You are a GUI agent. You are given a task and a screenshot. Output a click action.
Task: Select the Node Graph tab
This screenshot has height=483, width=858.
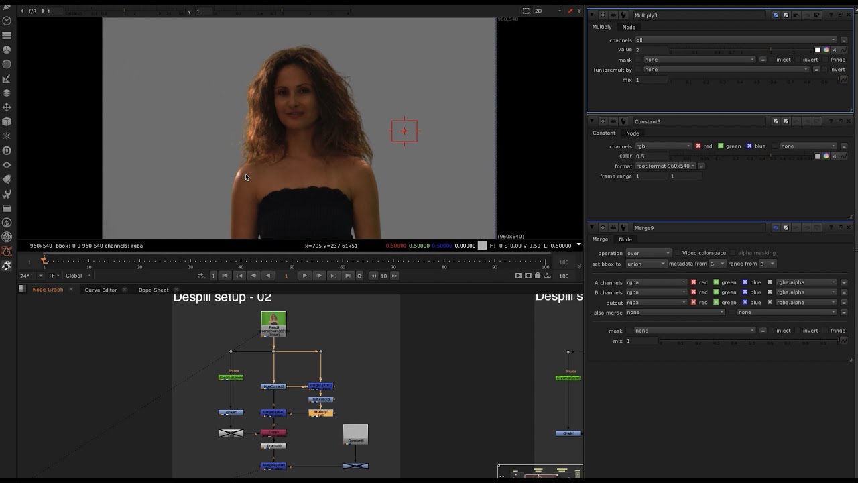point(48,290)
